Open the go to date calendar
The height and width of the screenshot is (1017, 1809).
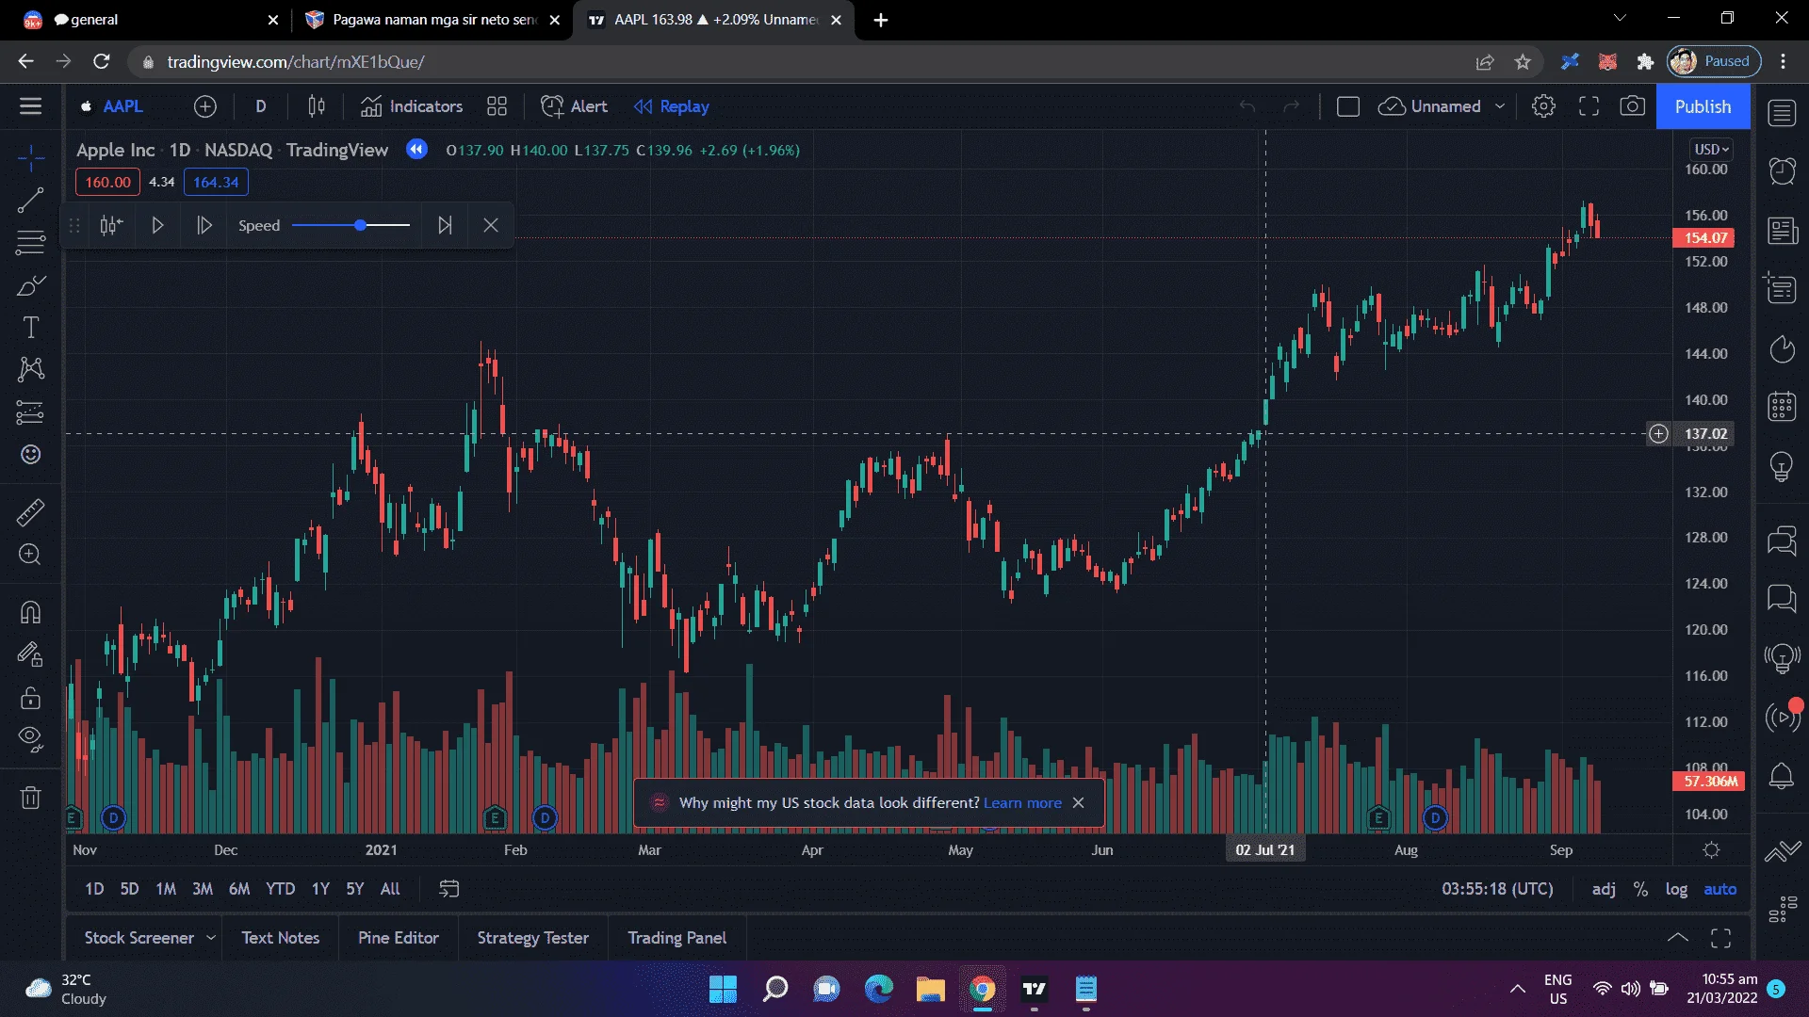[449, 889]
